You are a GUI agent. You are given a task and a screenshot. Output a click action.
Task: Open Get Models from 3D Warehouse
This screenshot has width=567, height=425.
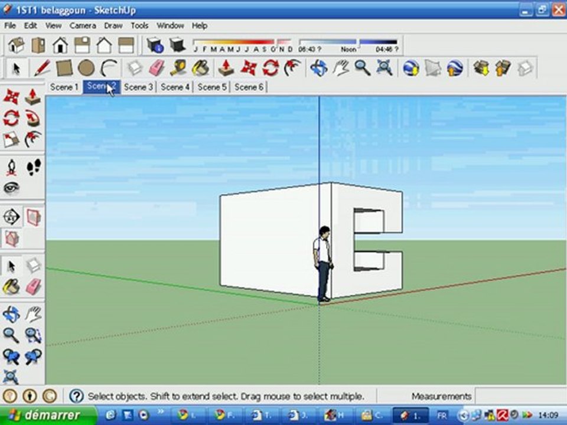(482, 68)
